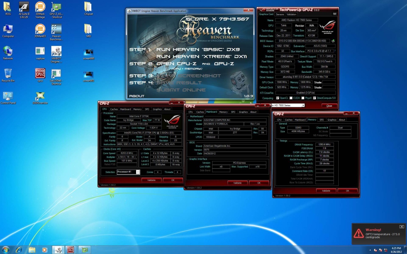Launch D3DOverrider desktop icon
Viewport: 407px width, 254px height.
click(40, 98)
